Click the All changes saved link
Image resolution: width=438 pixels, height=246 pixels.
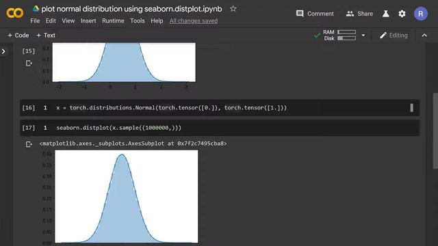click(x=193, y=20)
